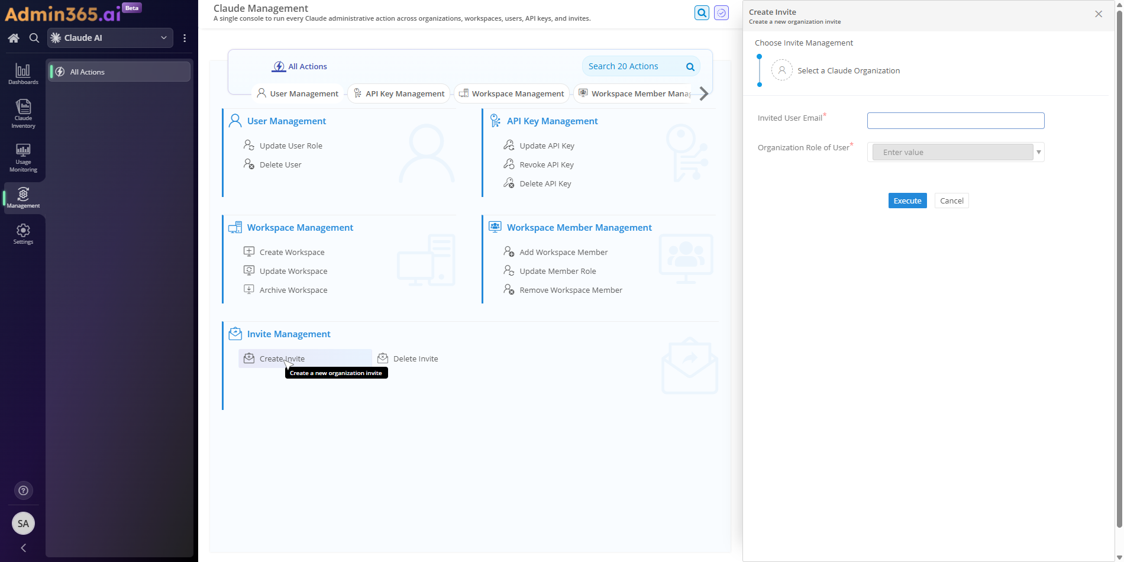The width and height of the screenshot is (1124, 562).
Task: Click the Update API Key icon
Action: click(509, 145)
